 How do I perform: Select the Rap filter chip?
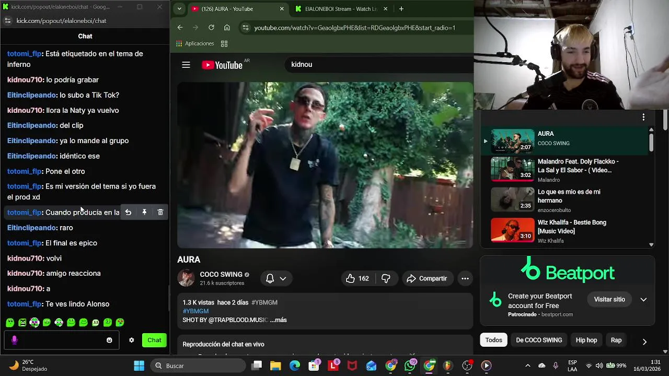point(616,340)
